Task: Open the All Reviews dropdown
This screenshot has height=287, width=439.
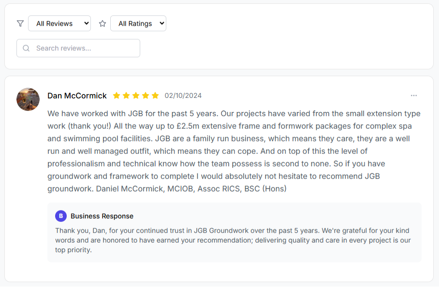Action: tap(59, 23)
